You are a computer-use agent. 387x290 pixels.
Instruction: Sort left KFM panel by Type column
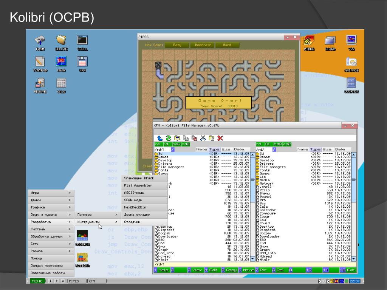(x=214, y=150)
